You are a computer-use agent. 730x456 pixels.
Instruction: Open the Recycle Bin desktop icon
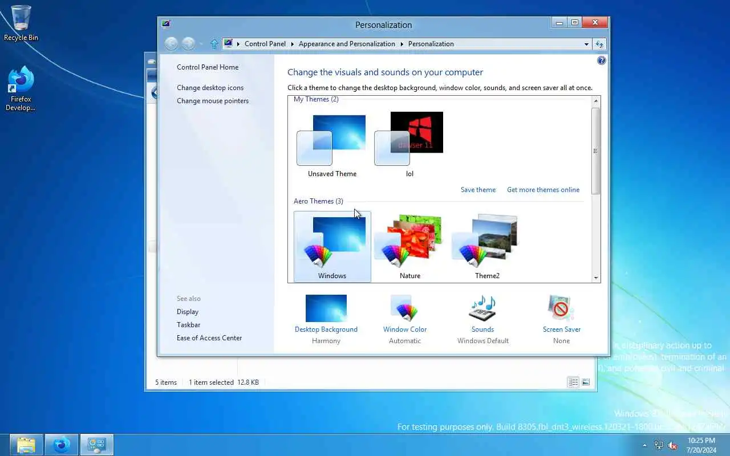coord(21,23)
